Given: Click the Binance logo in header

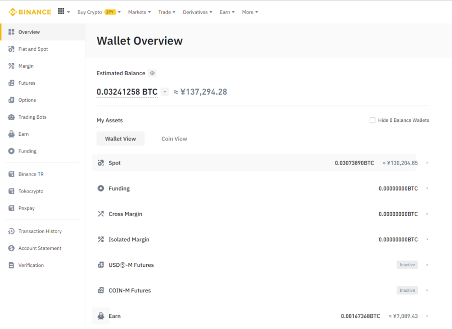Looking at the screenshot, I should pyautogui.click(x=30, y=12).
